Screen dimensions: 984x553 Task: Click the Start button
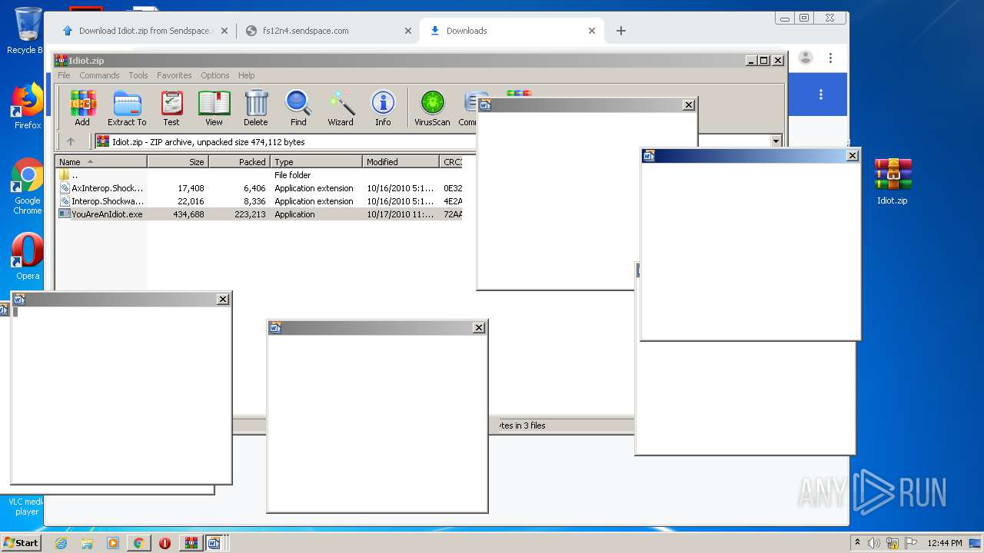click(22, 543)
